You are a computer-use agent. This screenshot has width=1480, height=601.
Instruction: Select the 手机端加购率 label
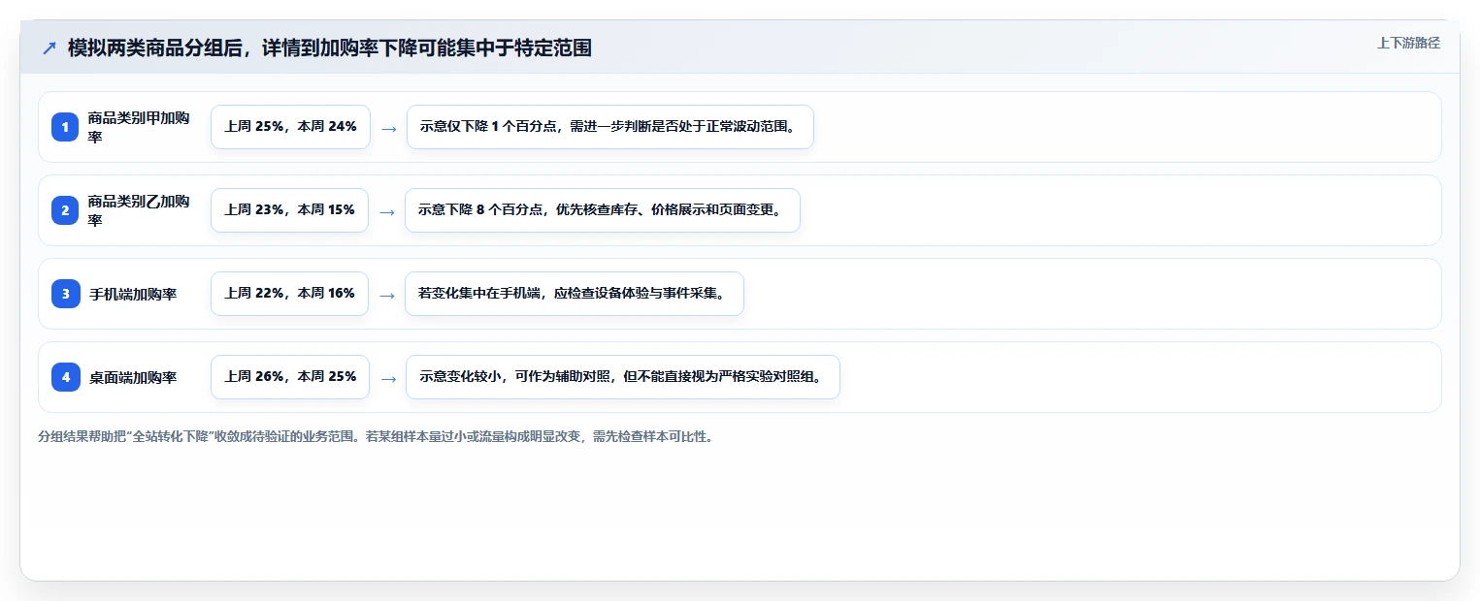[x=133, y=294]
